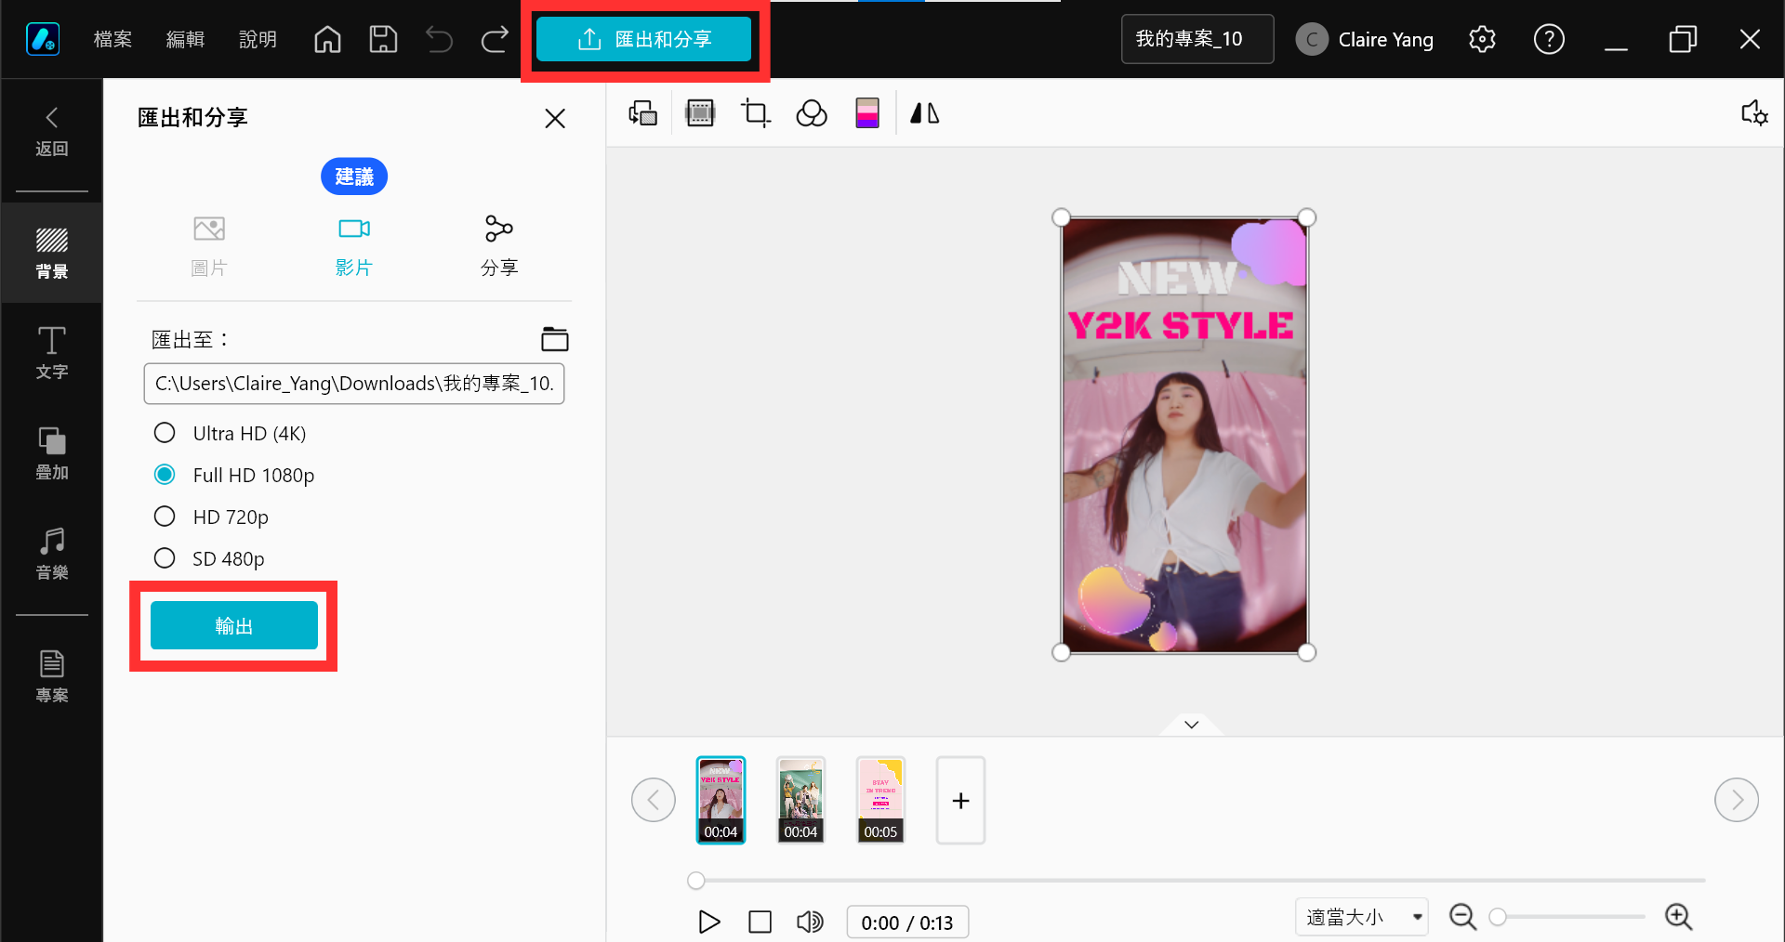Mute audio with the speaker icon
This screenshot has height=942, width=1785.
tap(810, 922)
